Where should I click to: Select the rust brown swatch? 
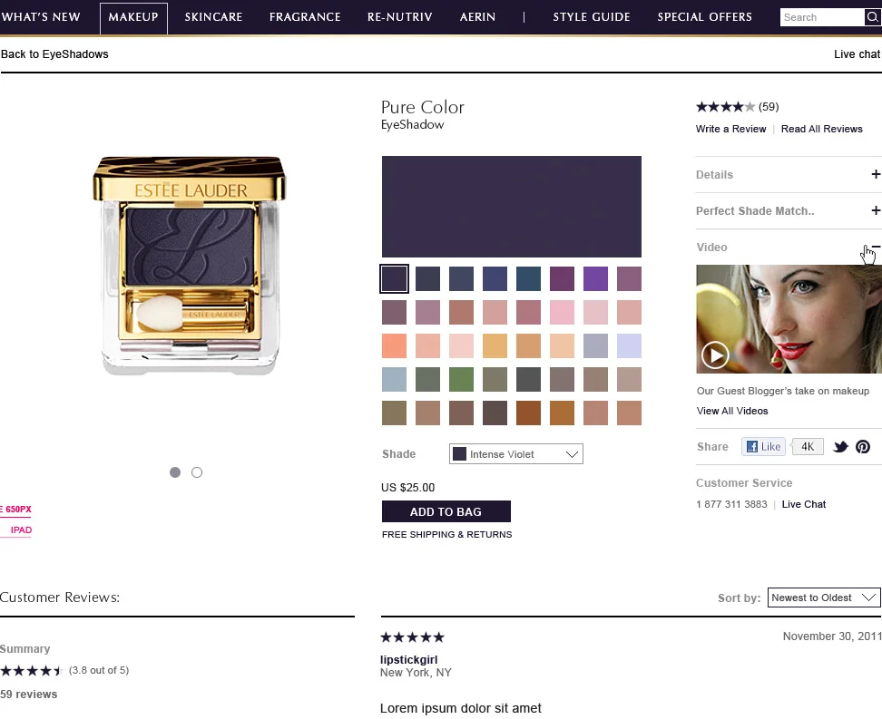pos(529,413)
